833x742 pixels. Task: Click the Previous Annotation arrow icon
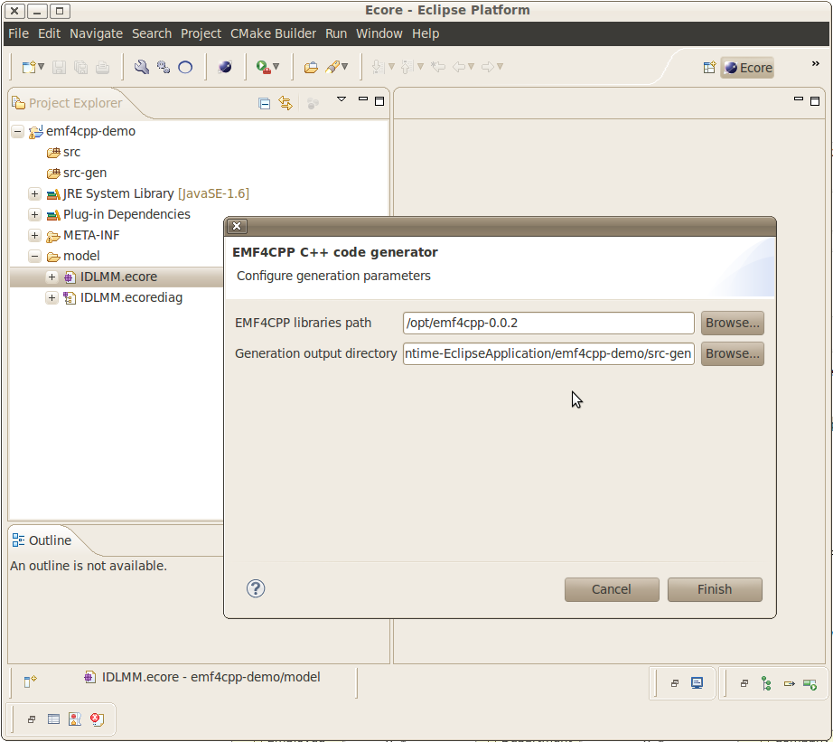pyautogui.click(x=407, y=67)
